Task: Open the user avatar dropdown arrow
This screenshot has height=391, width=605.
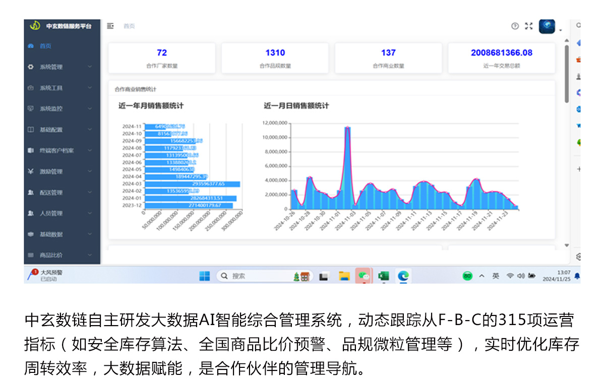Action: (560, 30)
